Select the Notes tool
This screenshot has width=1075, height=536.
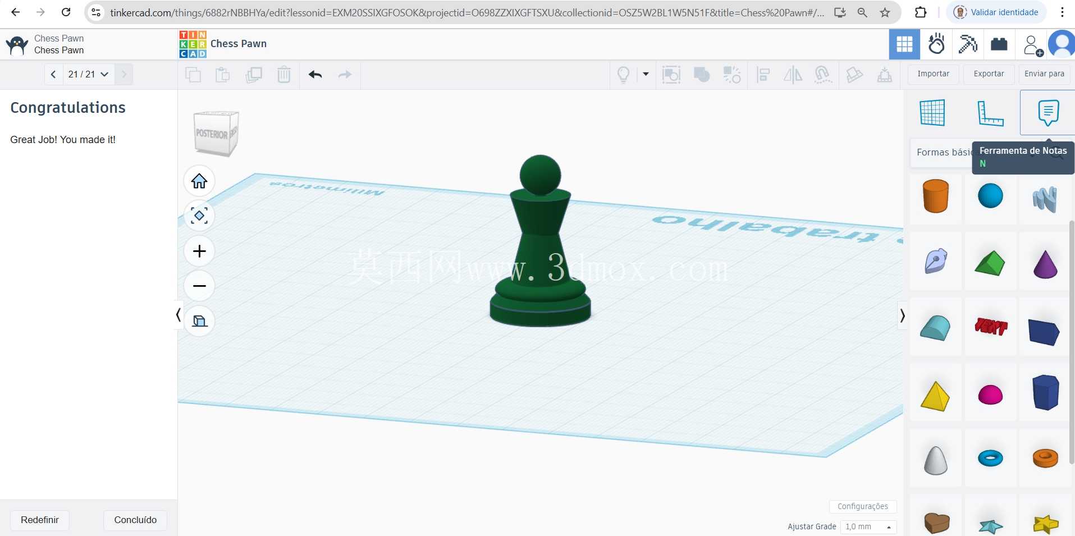tap(1048, 113)
